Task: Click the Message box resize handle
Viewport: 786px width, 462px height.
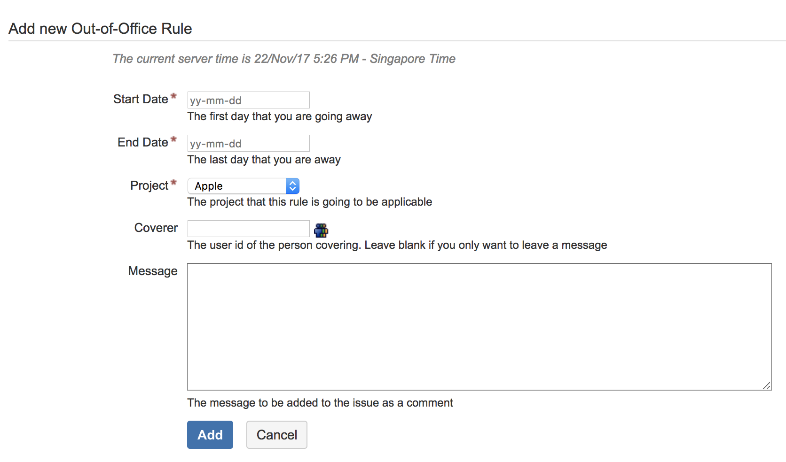Action: 766,385
